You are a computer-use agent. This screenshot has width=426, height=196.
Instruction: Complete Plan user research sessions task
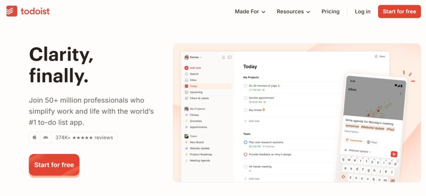pos(245,143)
